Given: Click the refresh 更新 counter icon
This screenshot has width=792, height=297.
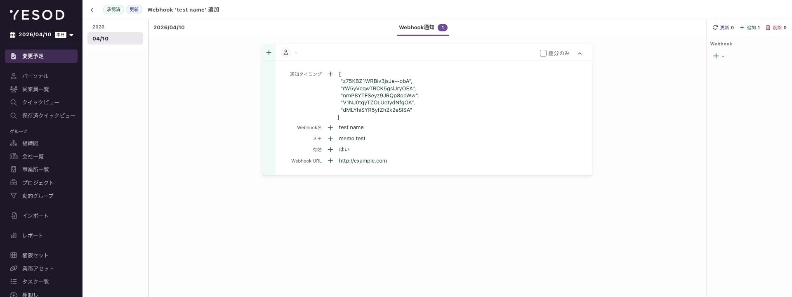Looking at the screenshot, I should [x=715, y=28].
